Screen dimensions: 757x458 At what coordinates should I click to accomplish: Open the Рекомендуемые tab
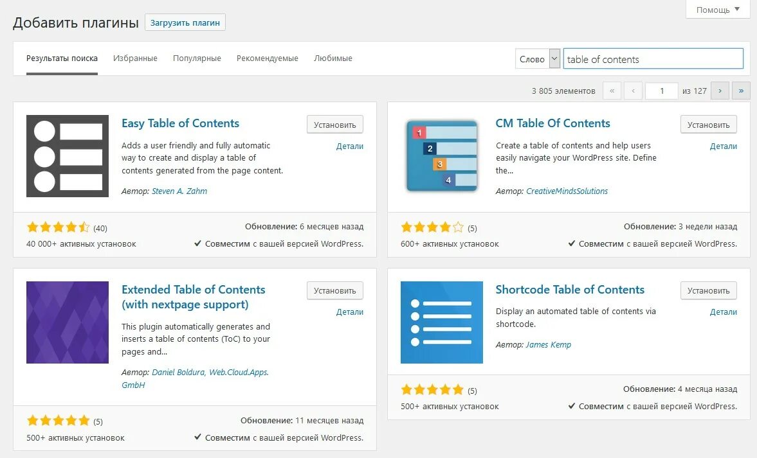(268, 58)
